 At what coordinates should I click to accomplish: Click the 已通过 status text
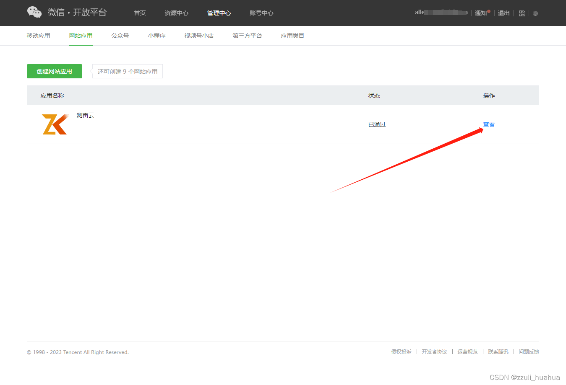(x=377, y=124)
